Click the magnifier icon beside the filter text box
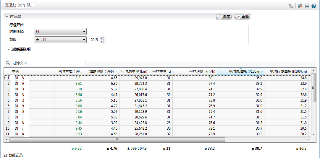The width and height of the screenshot is (320, 158). [x=8, y=63]
